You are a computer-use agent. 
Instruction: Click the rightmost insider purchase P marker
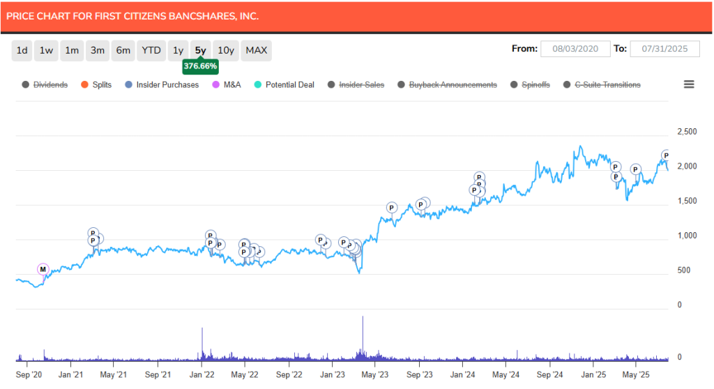[x=666, y=155]
